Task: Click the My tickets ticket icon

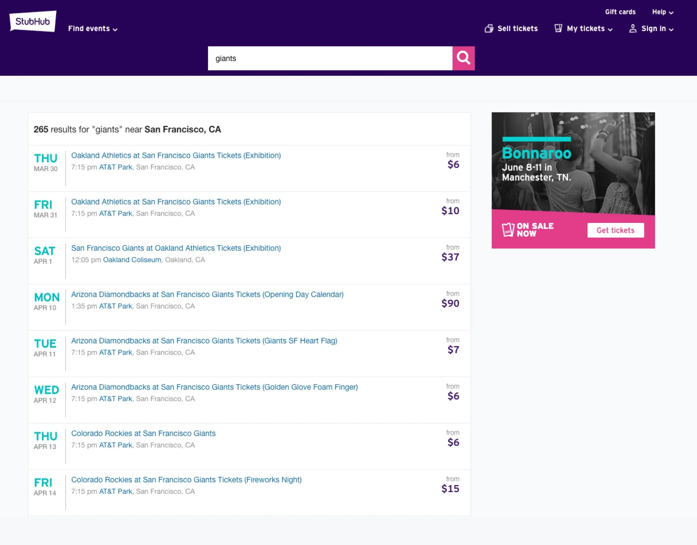Action: [558, 28]
